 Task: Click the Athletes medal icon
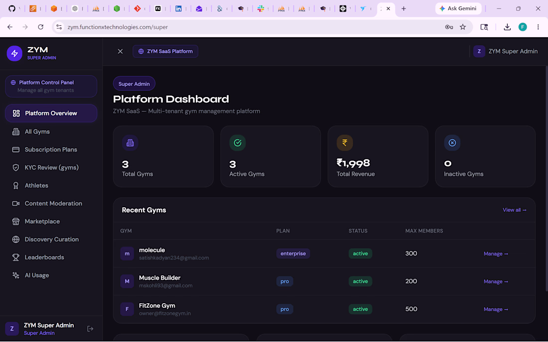pos(16,185)
